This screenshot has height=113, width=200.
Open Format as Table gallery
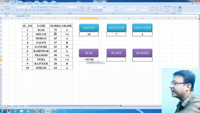pyautogui.click(x=88, y=9)
